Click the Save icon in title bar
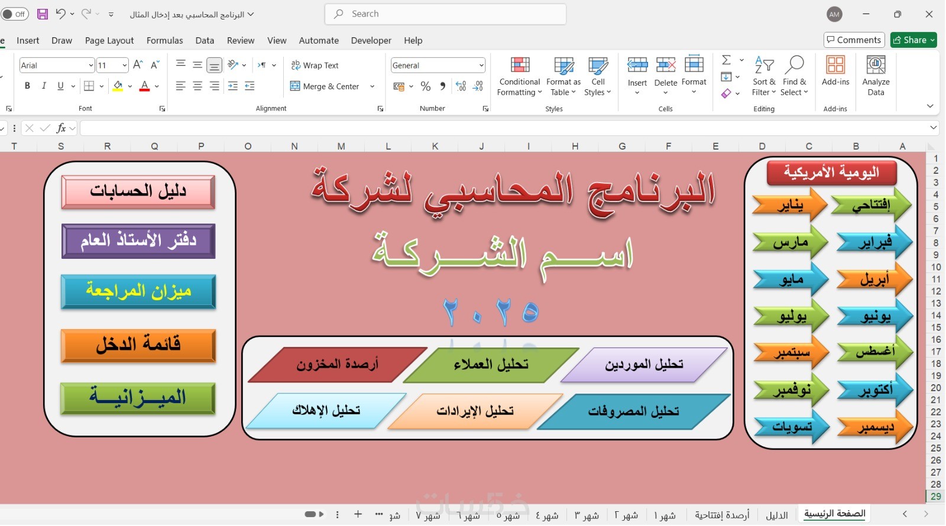Image resolution: width=946 pixels, height=526 pixels. 43,14
